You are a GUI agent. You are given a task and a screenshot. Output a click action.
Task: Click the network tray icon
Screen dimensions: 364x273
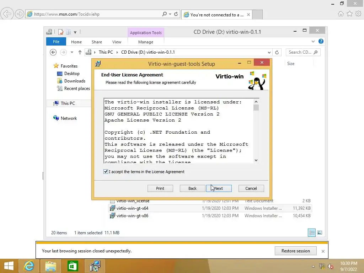(322, 266)
